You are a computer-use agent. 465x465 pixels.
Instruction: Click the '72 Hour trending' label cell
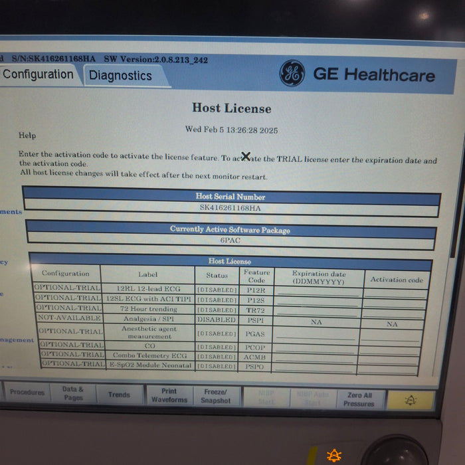point(149,309)
